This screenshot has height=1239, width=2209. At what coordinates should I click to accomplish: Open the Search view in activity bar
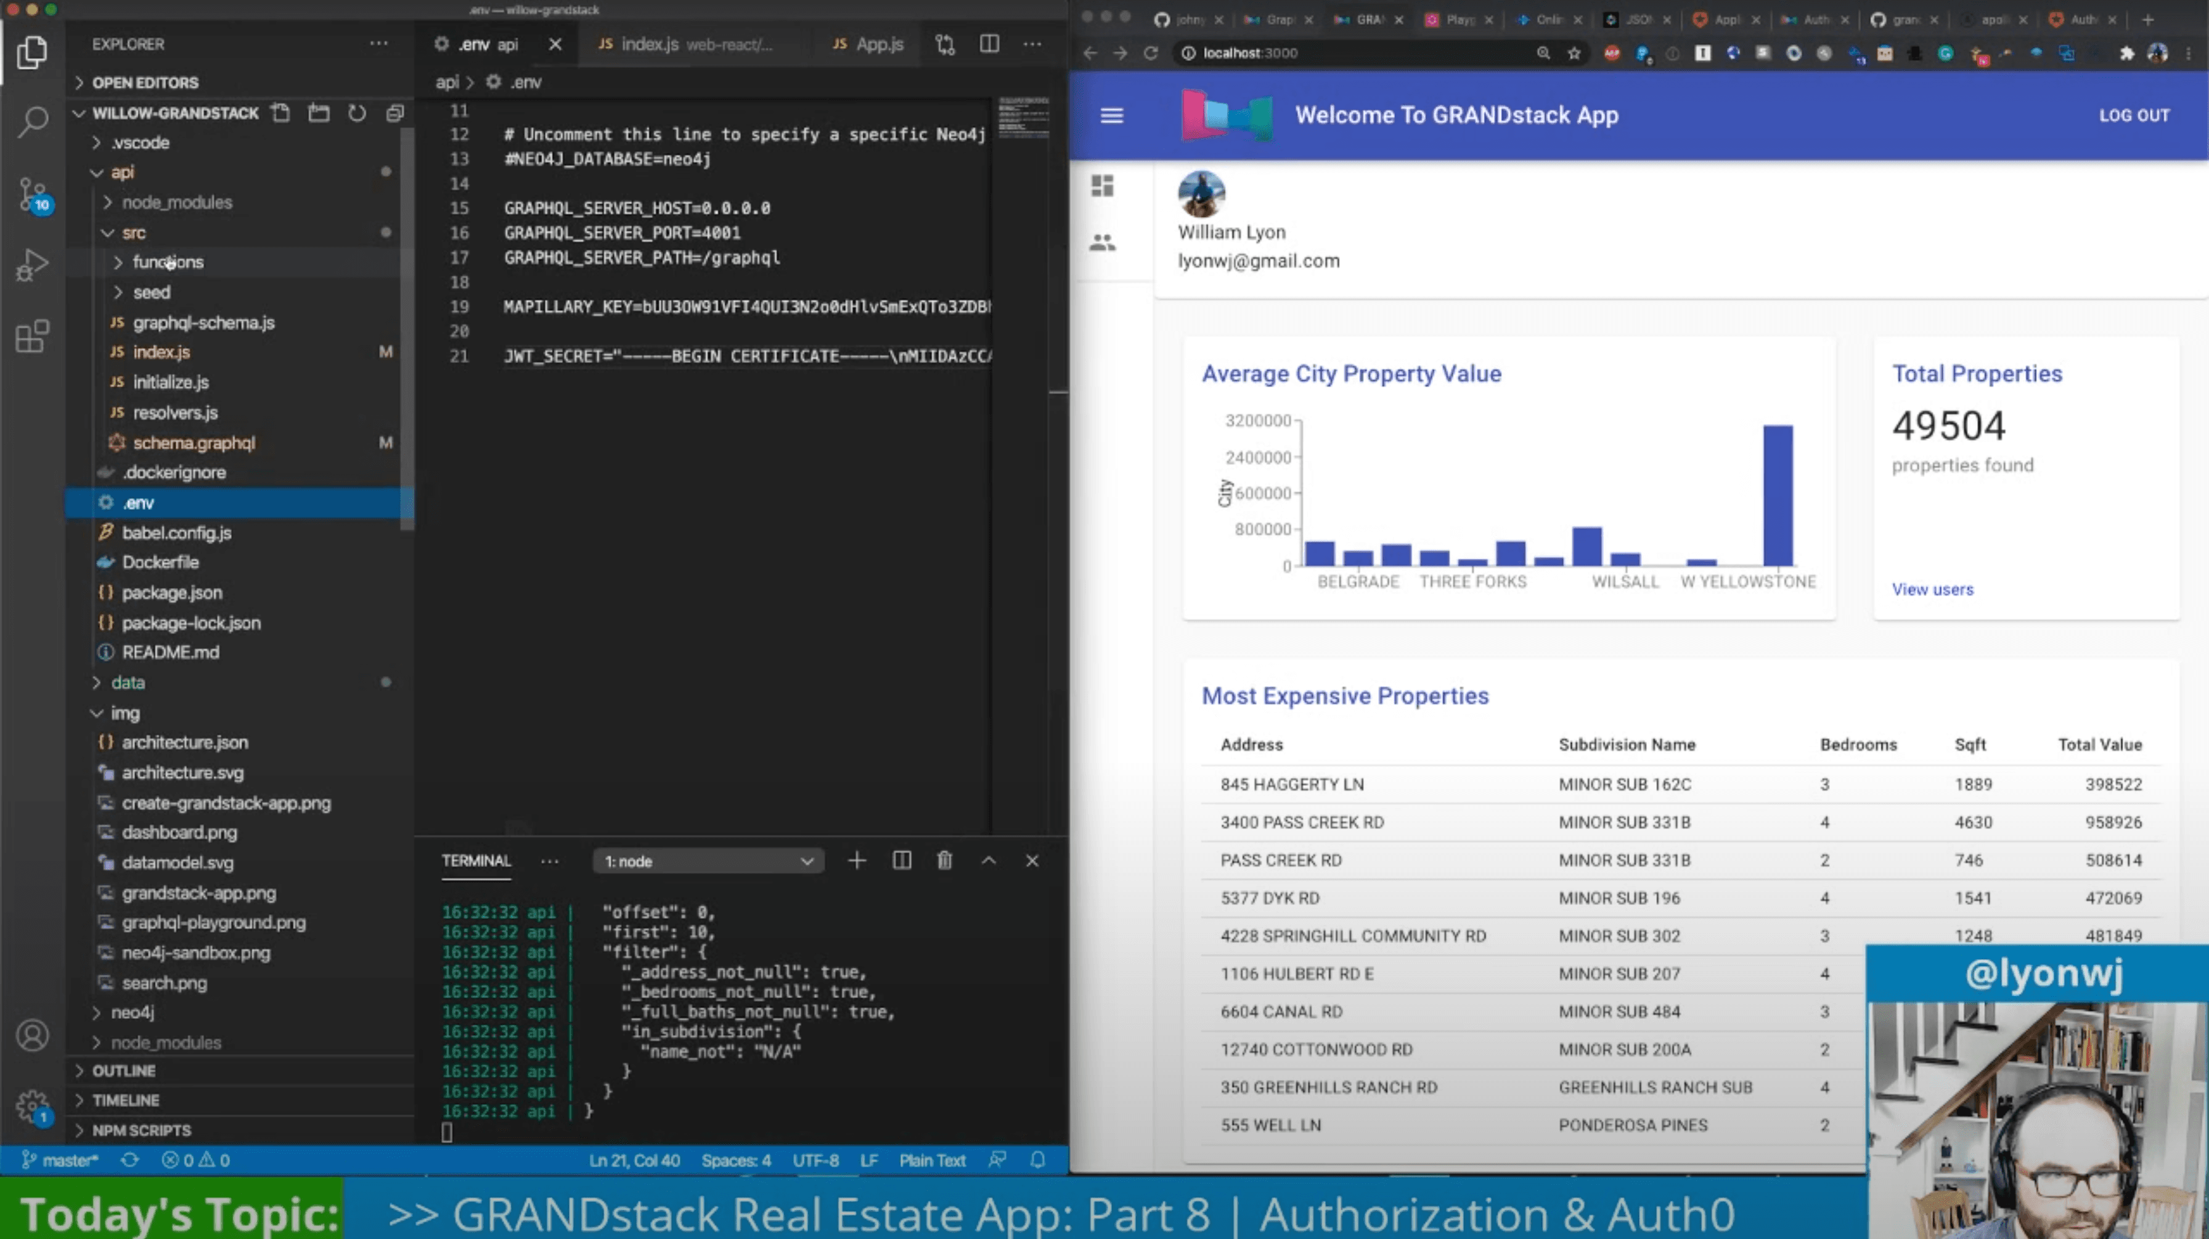[33, 121]
